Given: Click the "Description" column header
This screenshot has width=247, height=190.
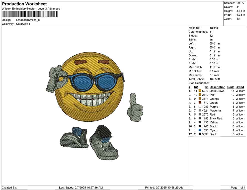Looking at the screenshot, I should tap(218, 87).
